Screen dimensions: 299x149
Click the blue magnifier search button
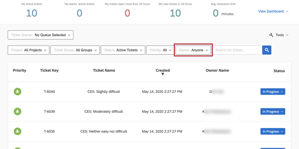[x=267, y=50]
